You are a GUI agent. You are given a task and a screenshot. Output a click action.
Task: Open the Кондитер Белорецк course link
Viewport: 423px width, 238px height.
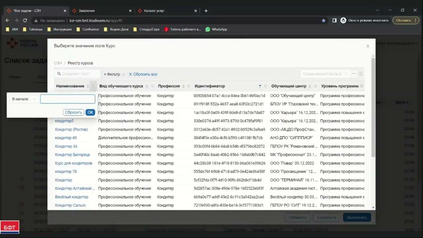[x=72, y=155]
